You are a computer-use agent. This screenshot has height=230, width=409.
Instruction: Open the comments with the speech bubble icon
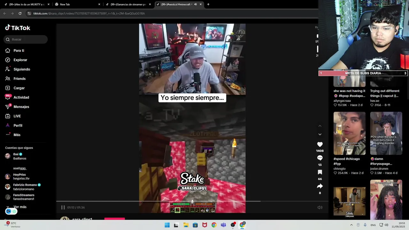(320, 158)
